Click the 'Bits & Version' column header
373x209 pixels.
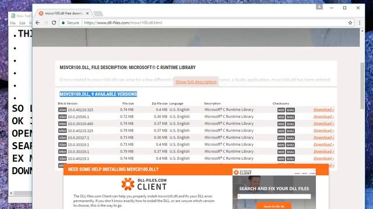pyautogui.click(x=68, y=103)
